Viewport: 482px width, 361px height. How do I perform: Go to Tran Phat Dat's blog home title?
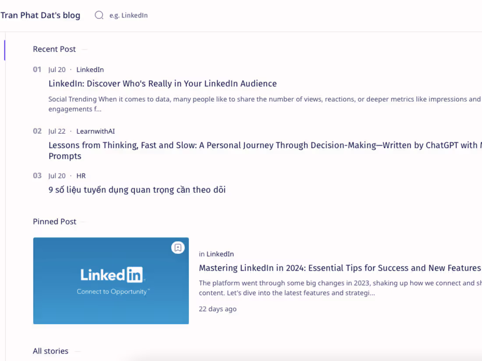[x=40, y=15]
